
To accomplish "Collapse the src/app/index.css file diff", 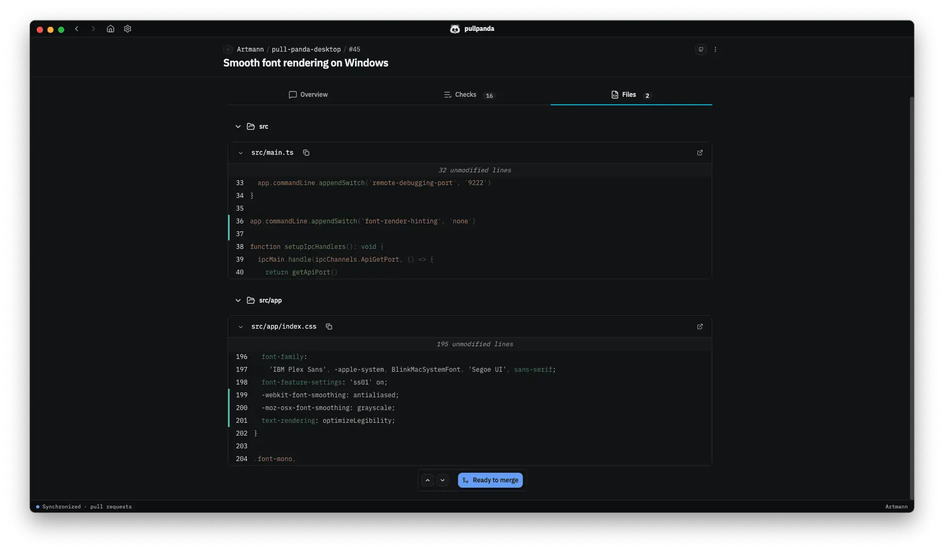I will coord(241,327).
